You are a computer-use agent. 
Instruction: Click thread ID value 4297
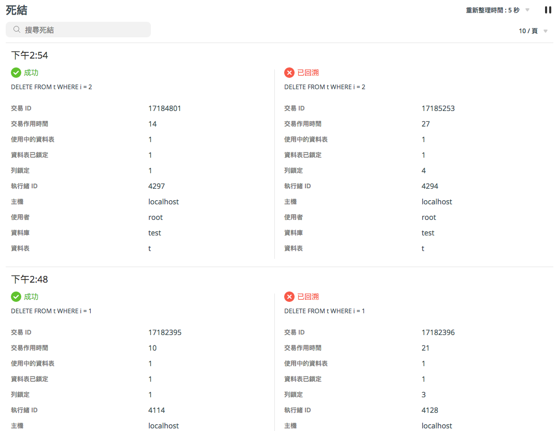[157, 186]
